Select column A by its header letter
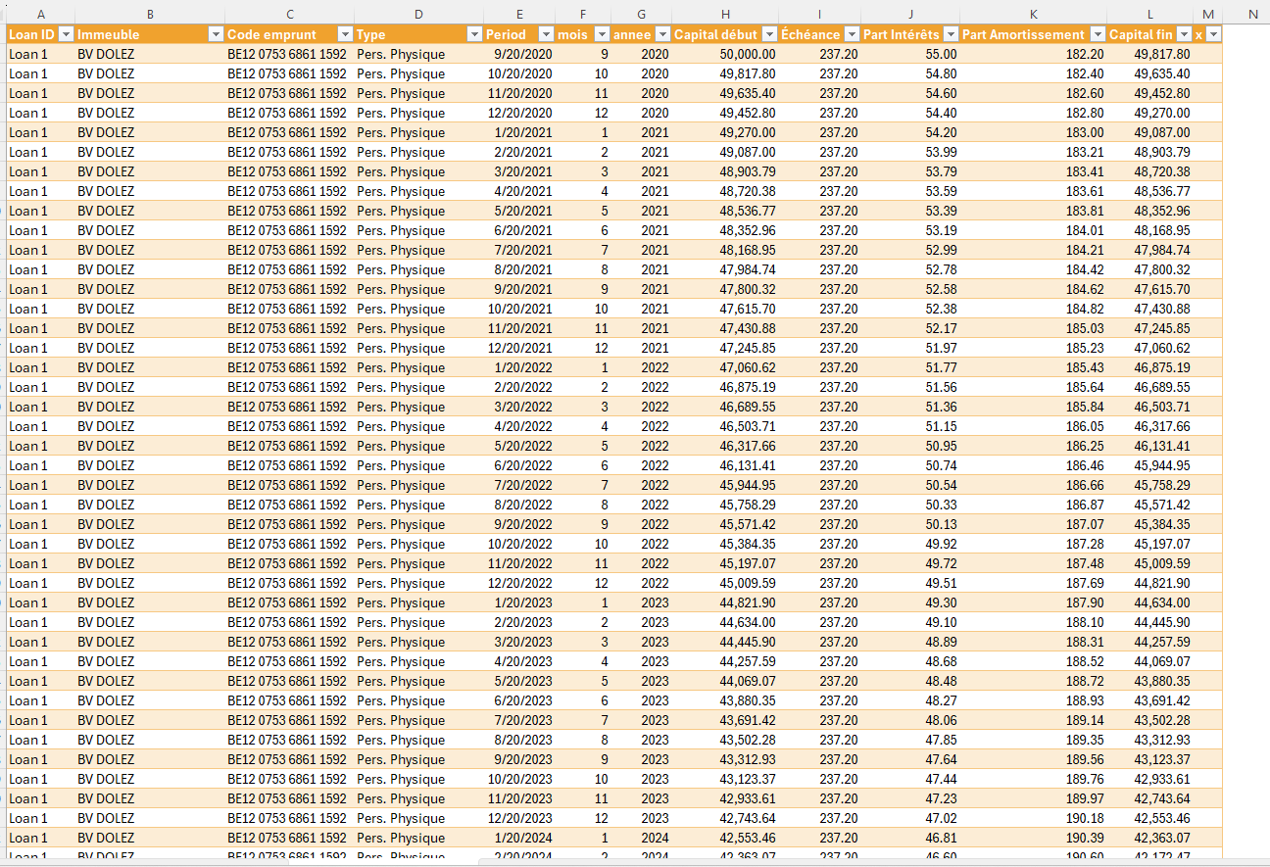The width and height of the screenshot is (1270, 867). pyautogui.click(x=40, y=14)
